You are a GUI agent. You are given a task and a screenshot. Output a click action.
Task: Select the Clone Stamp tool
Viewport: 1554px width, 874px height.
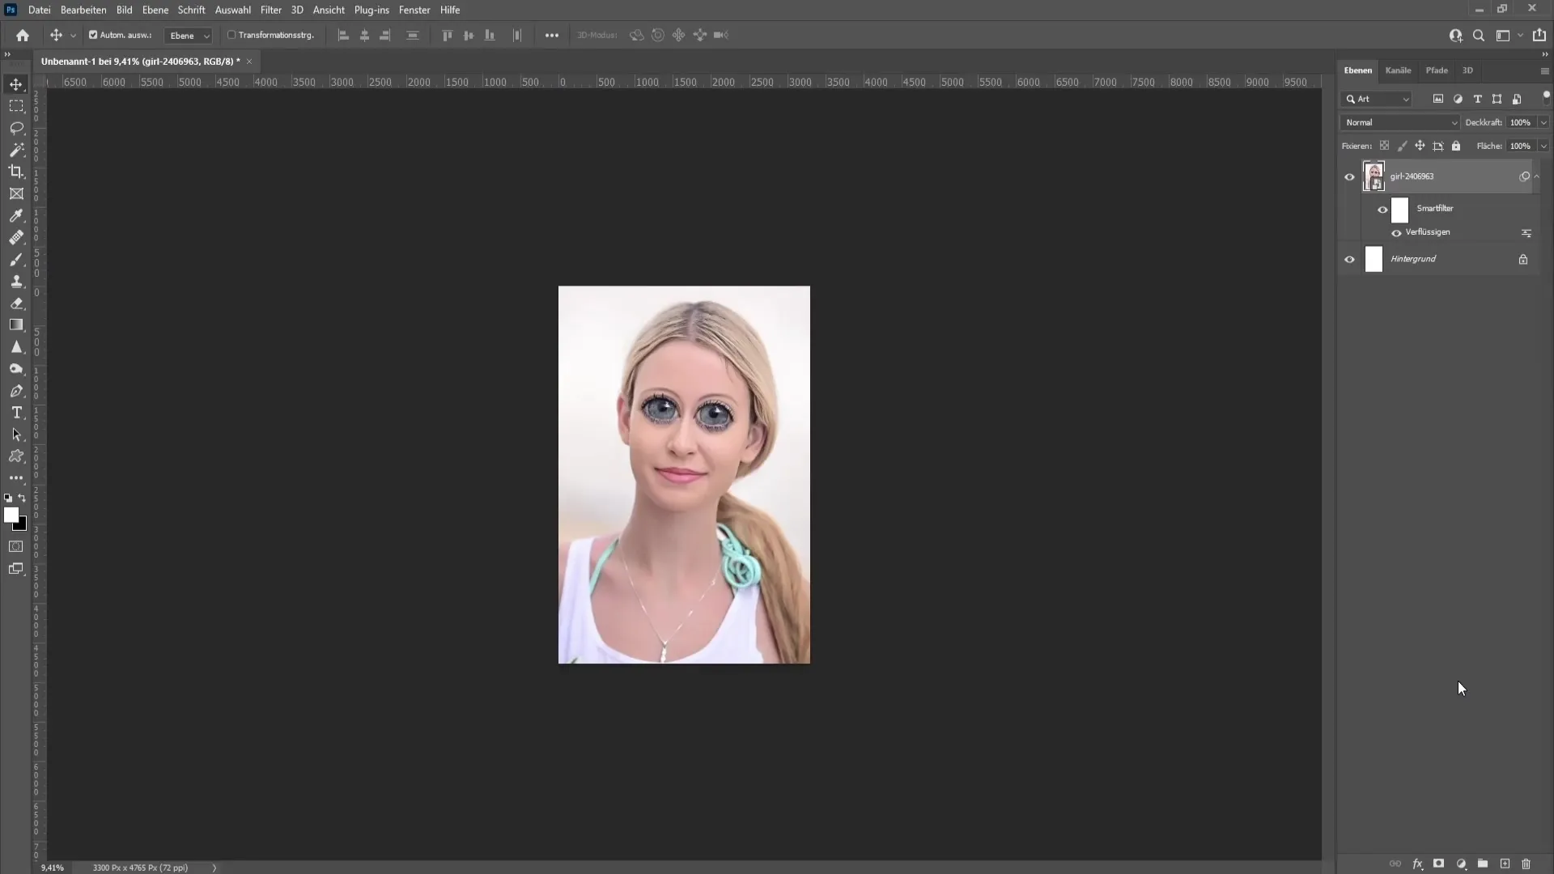point(16,282)
